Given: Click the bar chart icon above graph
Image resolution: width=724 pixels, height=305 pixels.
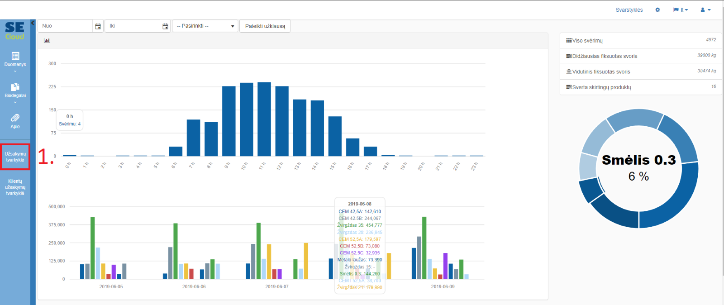Looking at the screenshot, I should 47,40.
